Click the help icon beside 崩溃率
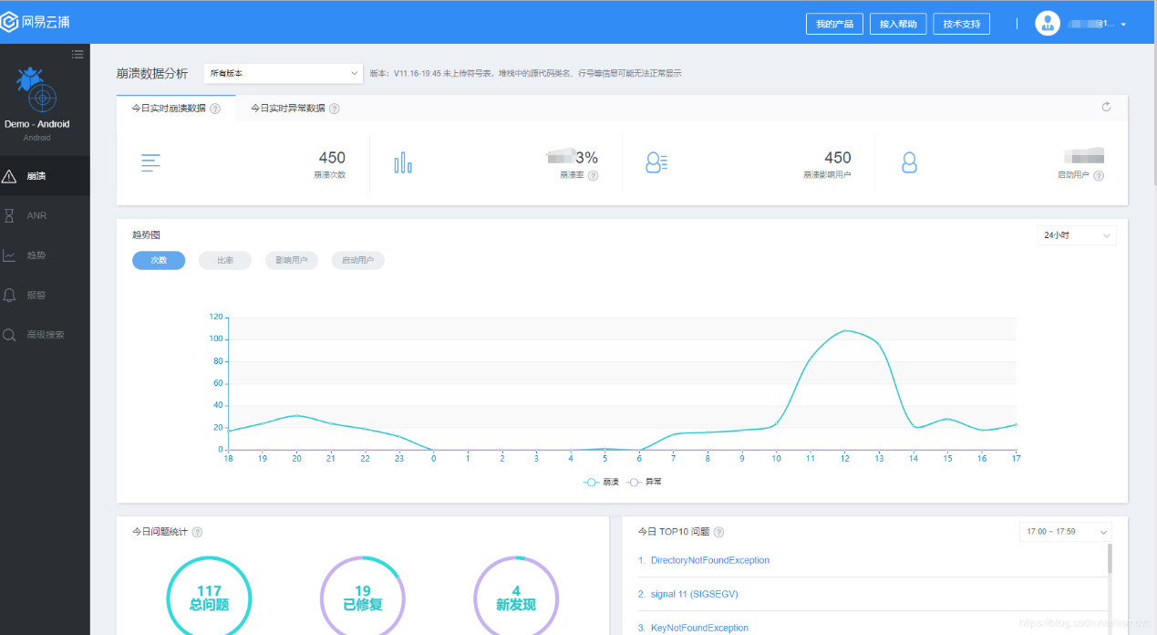Screen dimensions: 1157x635 593,175
